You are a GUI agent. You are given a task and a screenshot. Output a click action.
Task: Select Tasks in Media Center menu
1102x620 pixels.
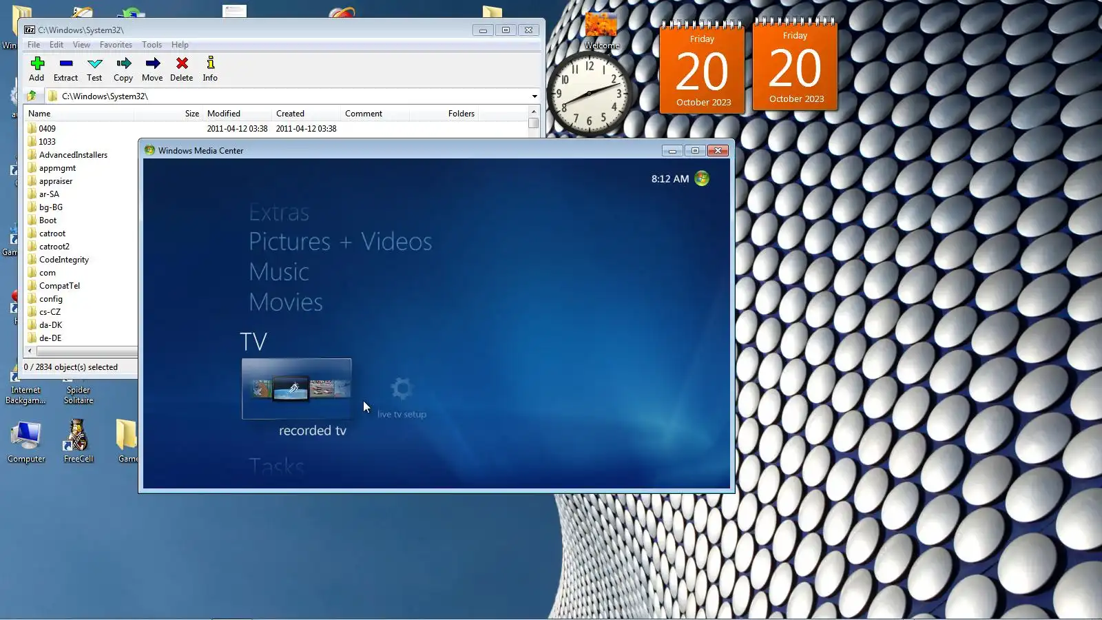click(x=276, y=466)
